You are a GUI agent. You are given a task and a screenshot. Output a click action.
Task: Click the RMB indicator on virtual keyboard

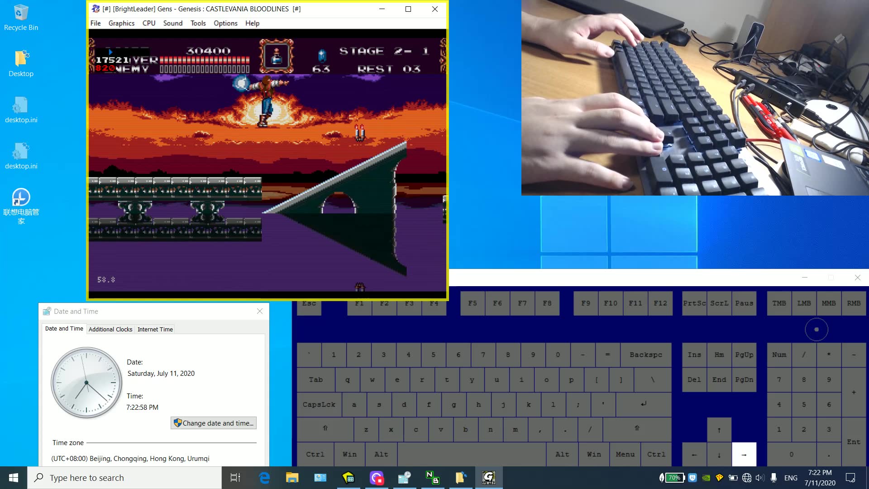pyautogui.click(x=854, y=303)
